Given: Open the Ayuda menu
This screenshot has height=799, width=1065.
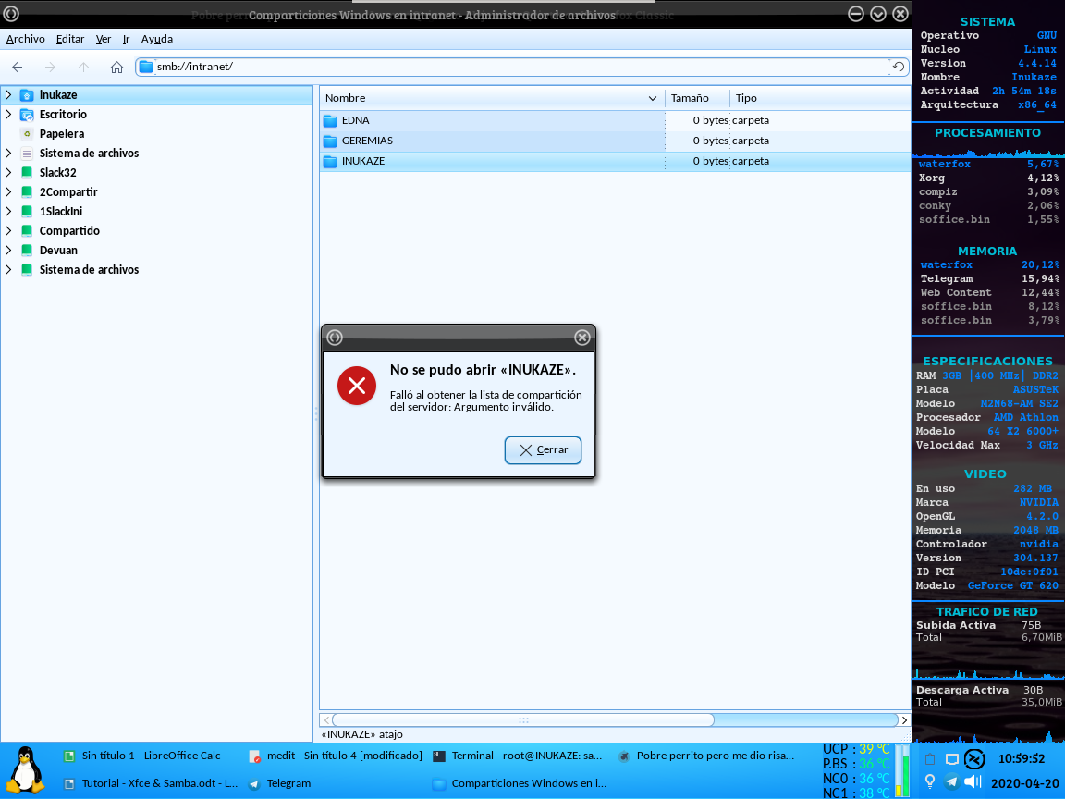Looking at the screenshot, I should [x=157, y=39].
